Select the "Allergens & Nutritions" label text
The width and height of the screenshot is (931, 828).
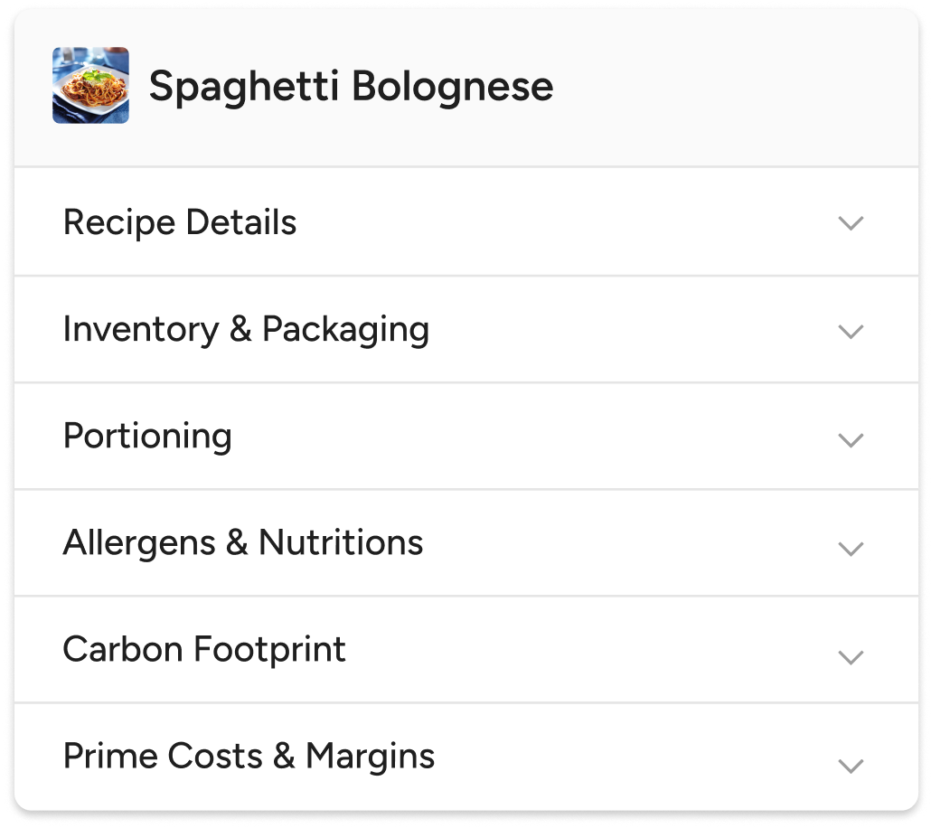[x=243, y=543]
